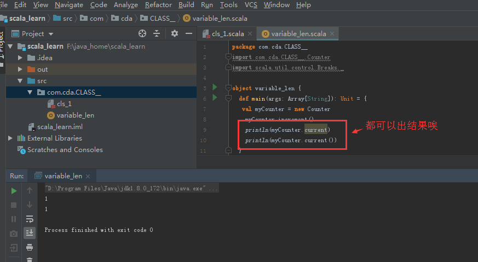Open the Run menu
This screenshot has height=262, width=478.
[x=206, y=5]
